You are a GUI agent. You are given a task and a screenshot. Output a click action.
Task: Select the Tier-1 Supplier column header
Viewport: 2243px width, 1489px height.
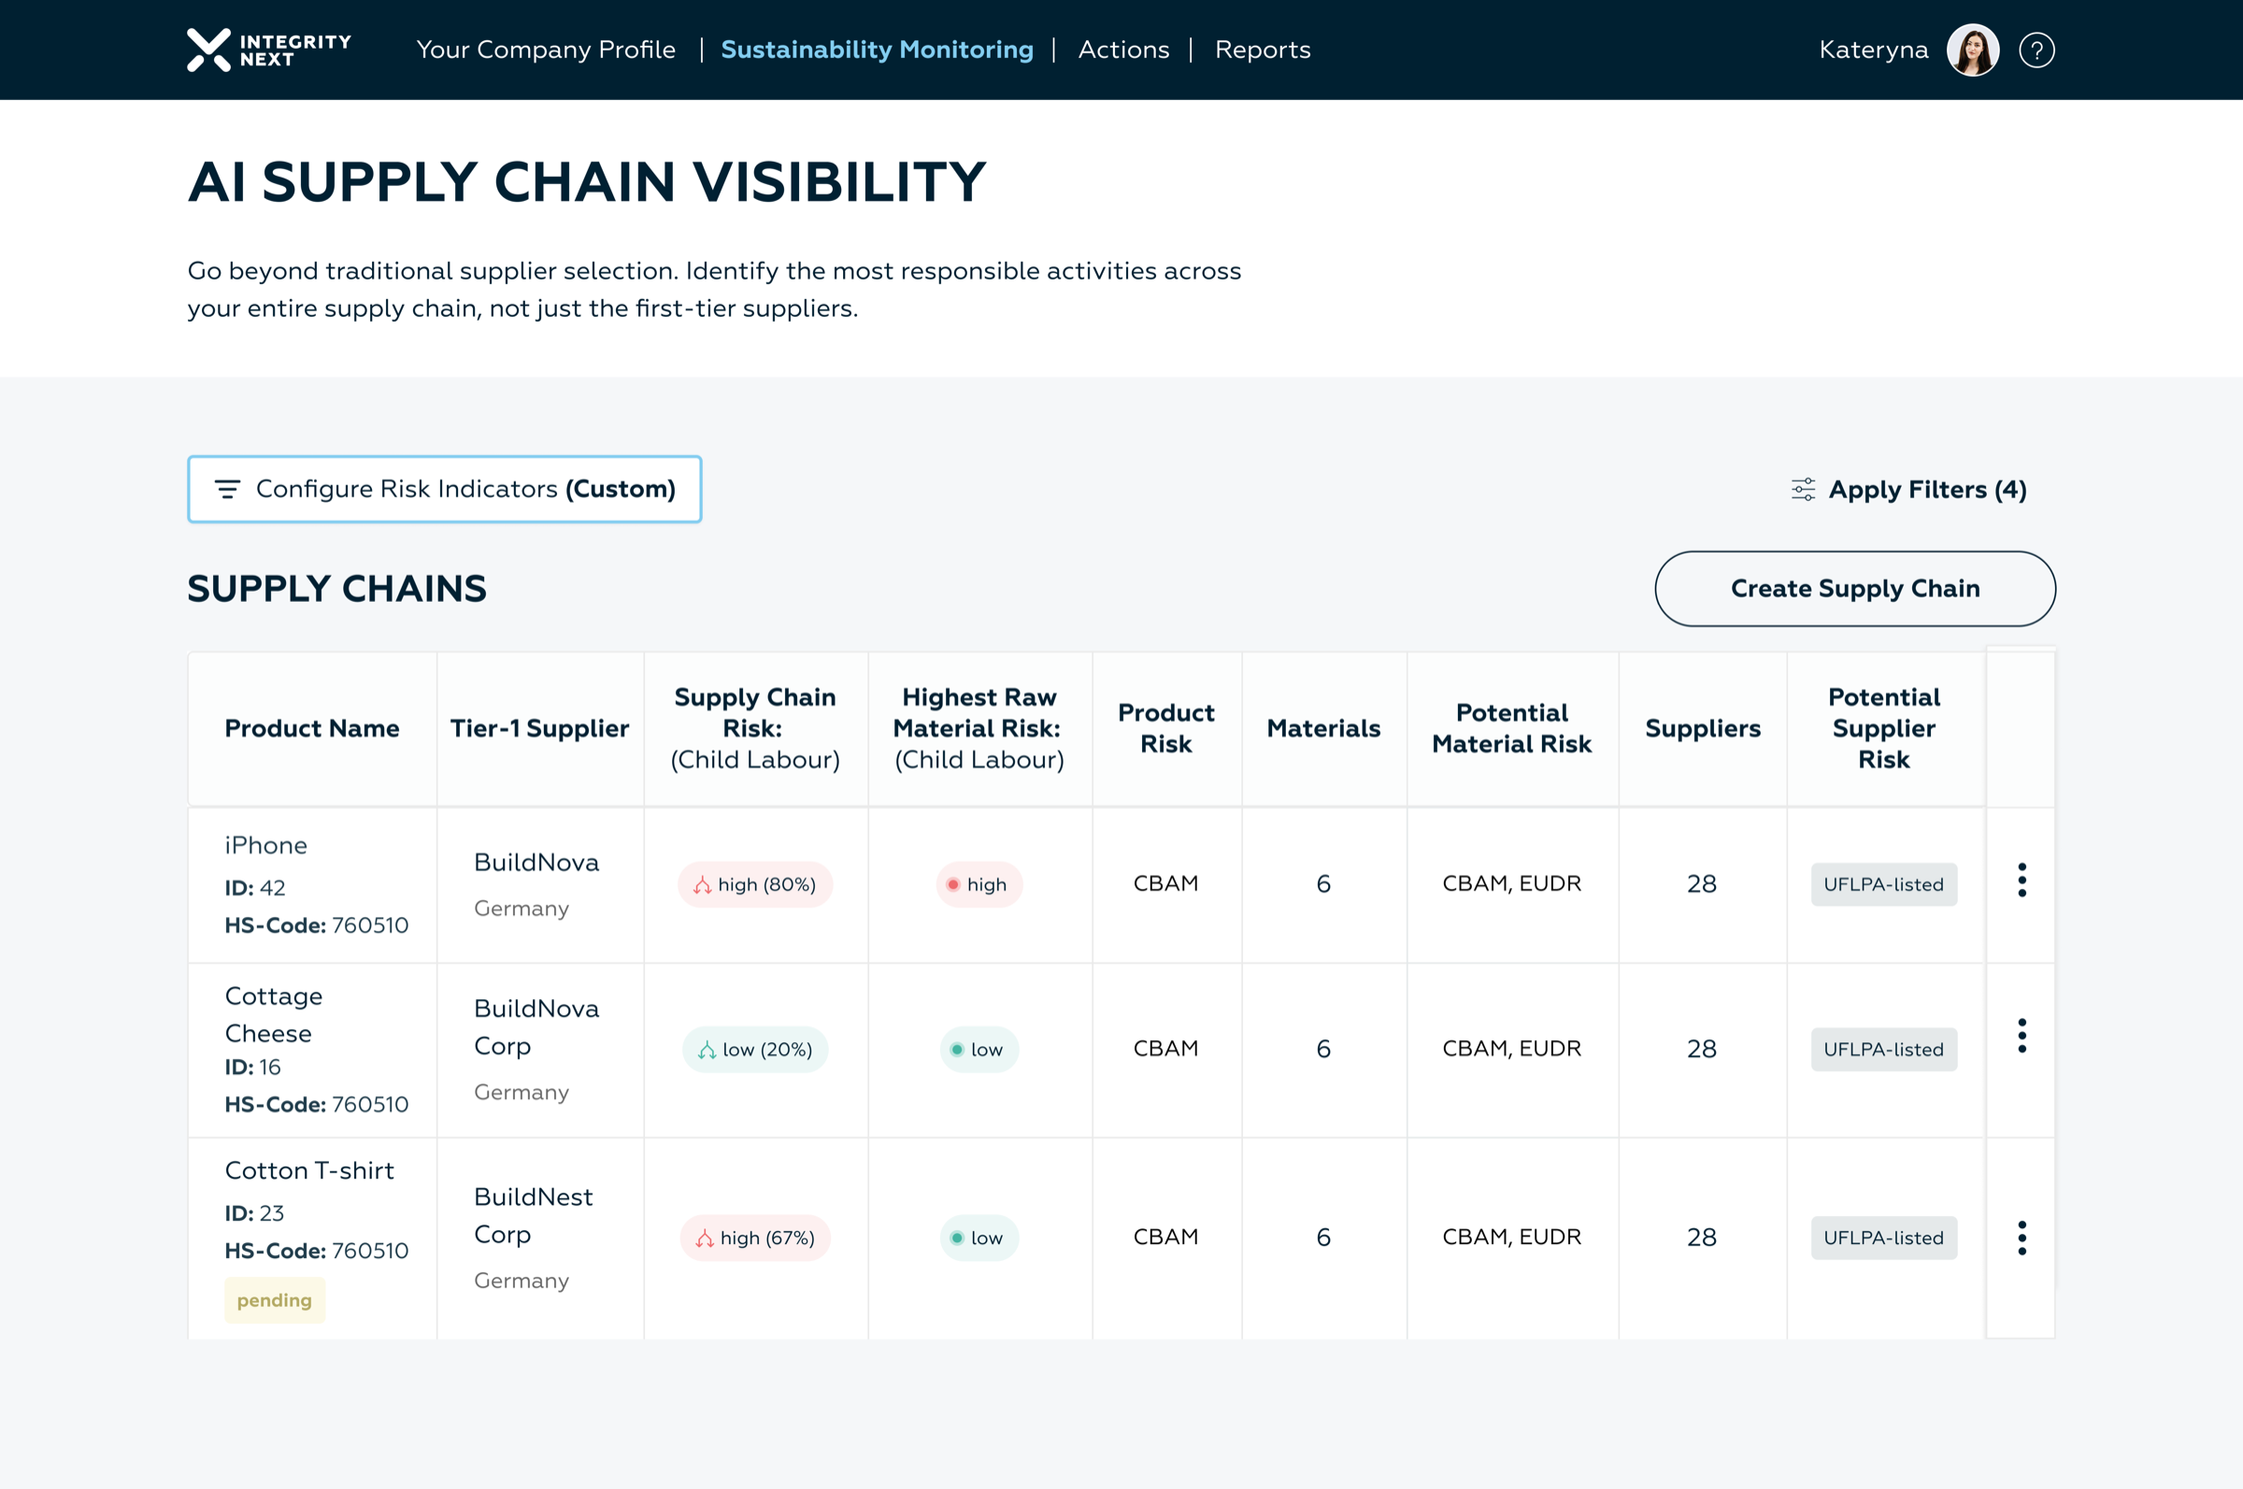pos(539,728)
